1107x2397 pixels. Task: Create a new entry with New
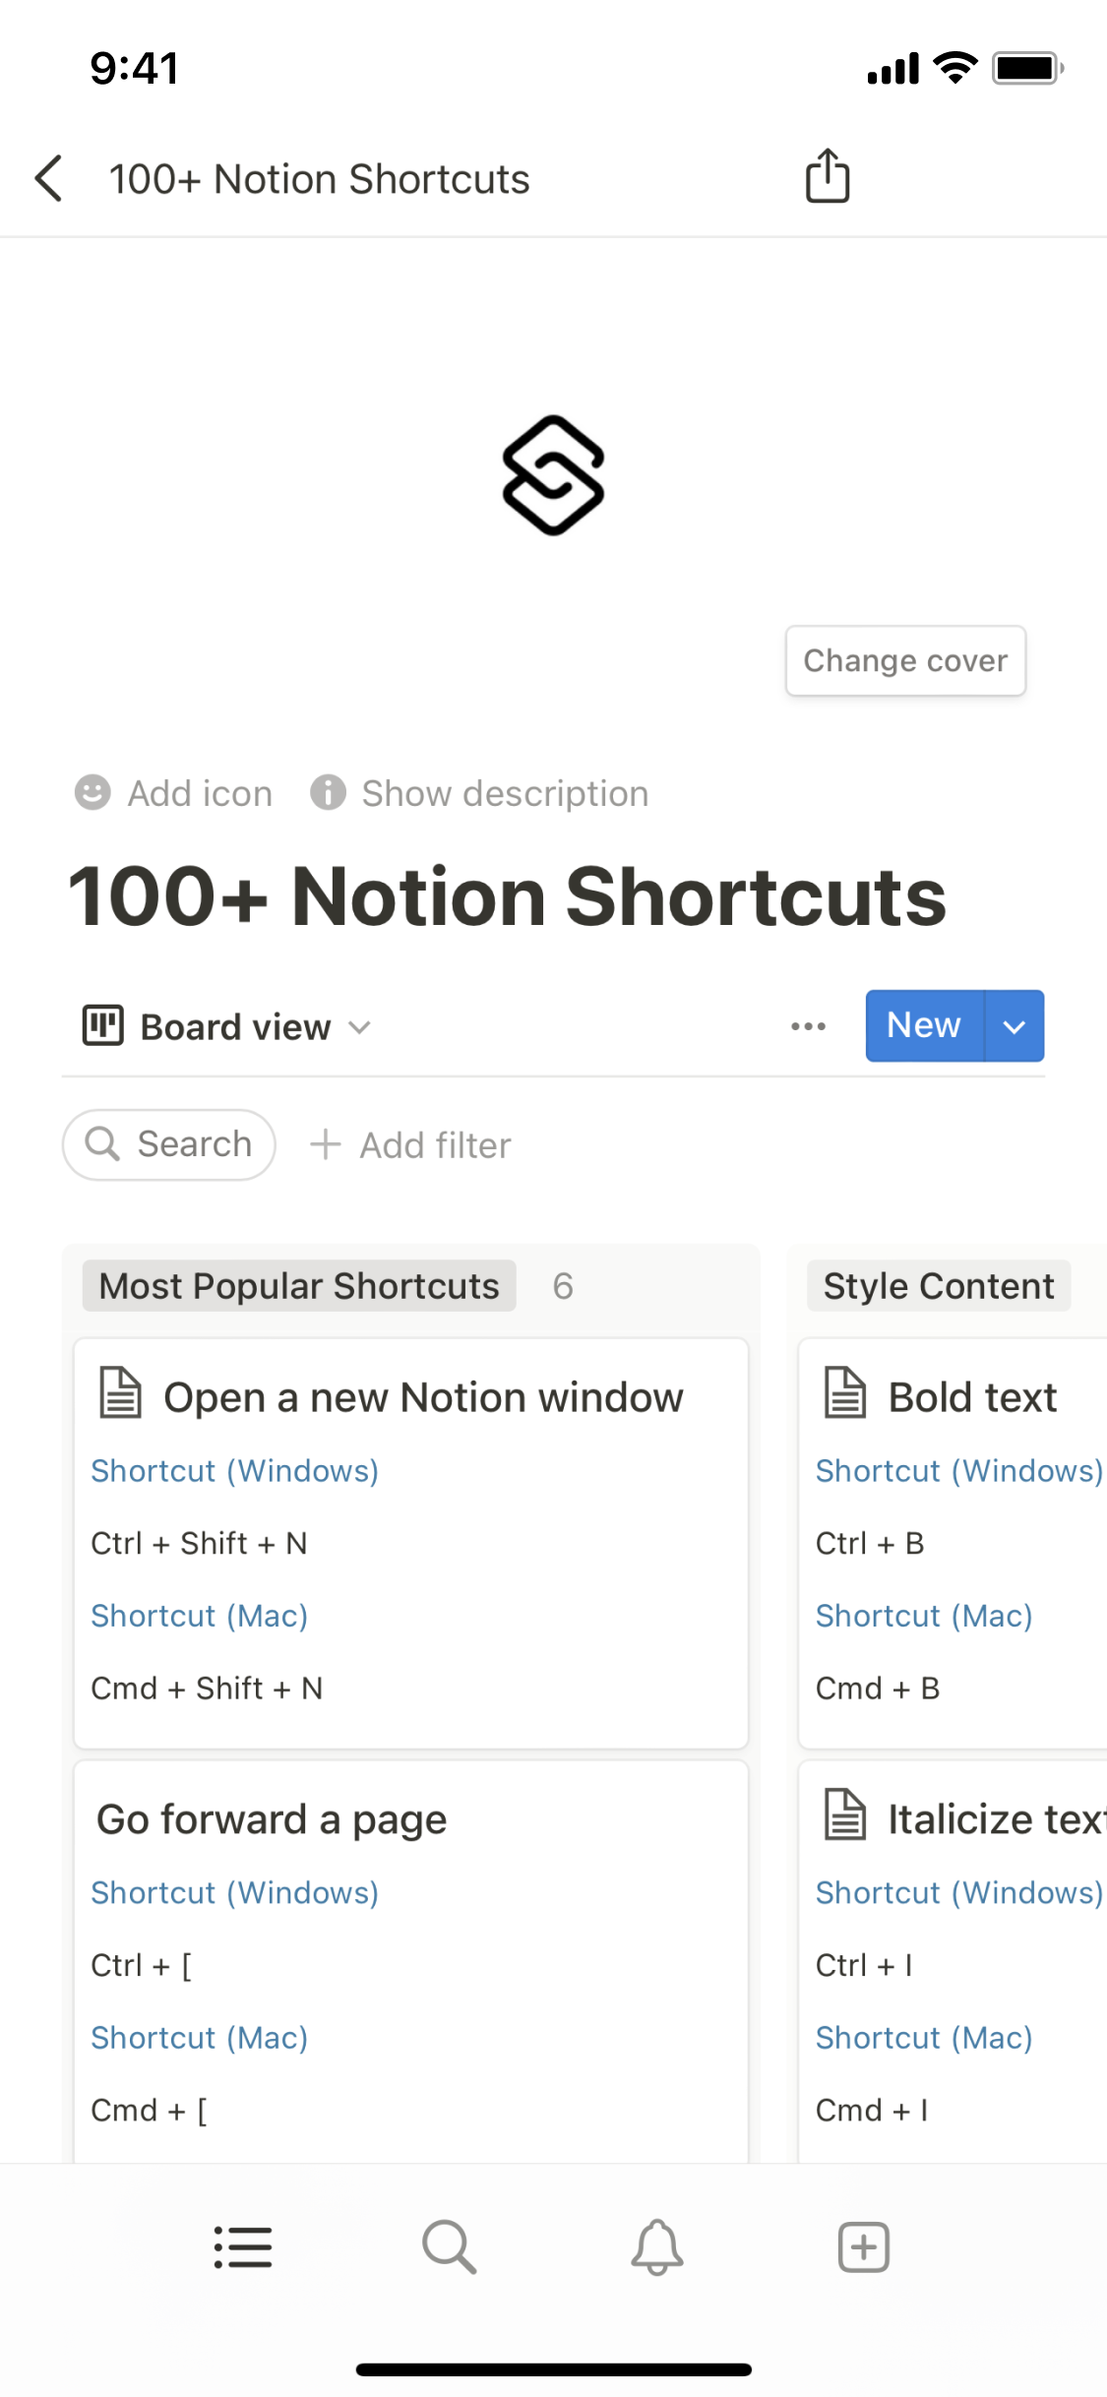[923, 1026]
